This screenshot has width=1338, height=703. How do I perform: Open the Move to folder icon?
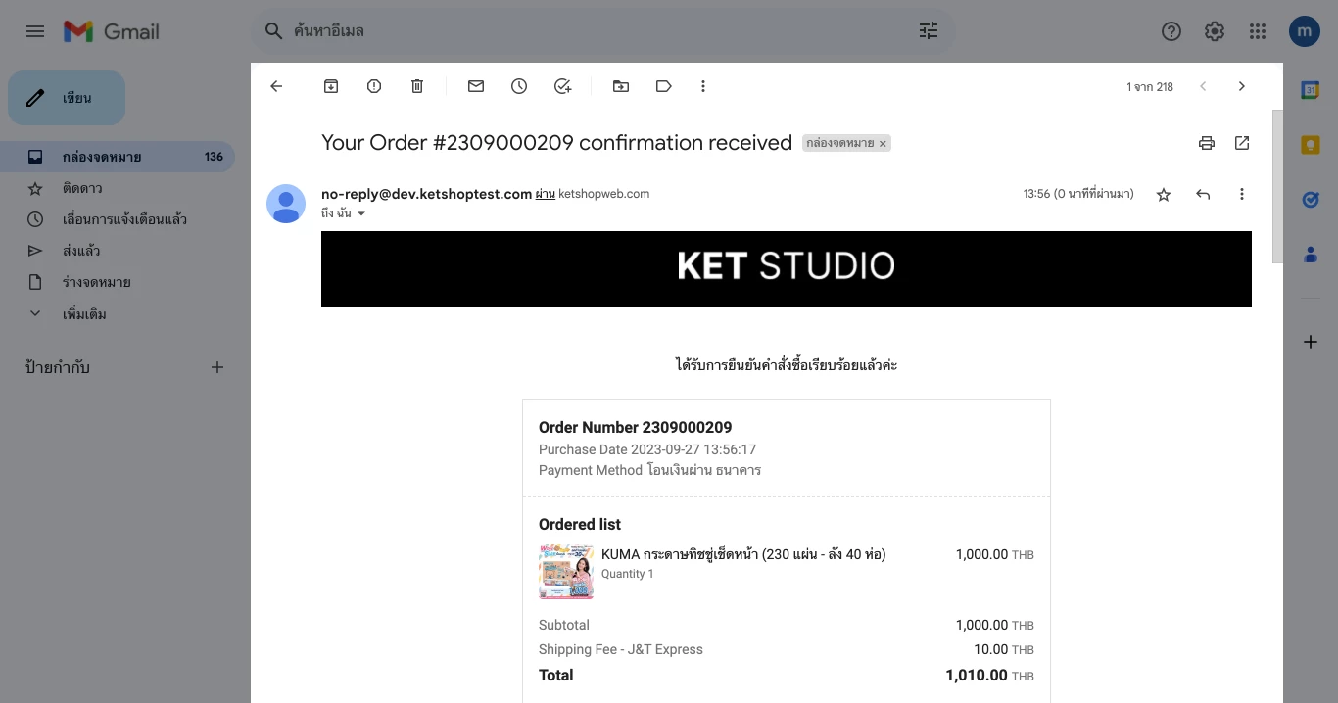click(x=621, y=86)
